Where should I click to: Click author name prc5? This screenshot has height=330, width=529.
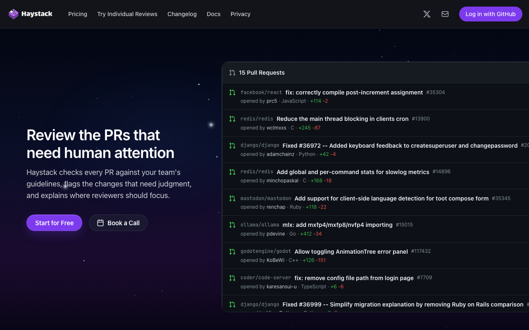pyautogui.click(x=272, y=101)
